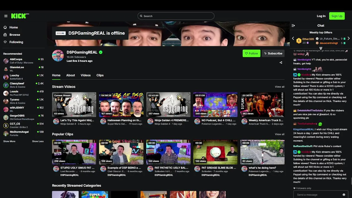
Task: Switch to the About tab
Action: pyautogui.click(x=70, y=75)
